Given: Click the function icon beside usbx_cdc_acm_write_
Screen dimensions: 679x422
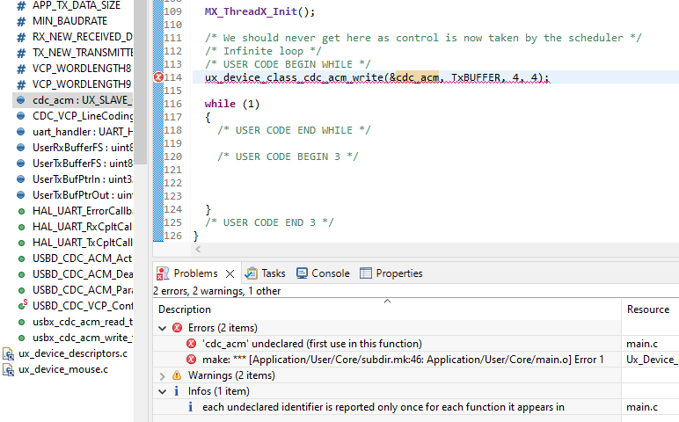Looking at the screenshot, I should pyautogui.click(x=21, y=338).
